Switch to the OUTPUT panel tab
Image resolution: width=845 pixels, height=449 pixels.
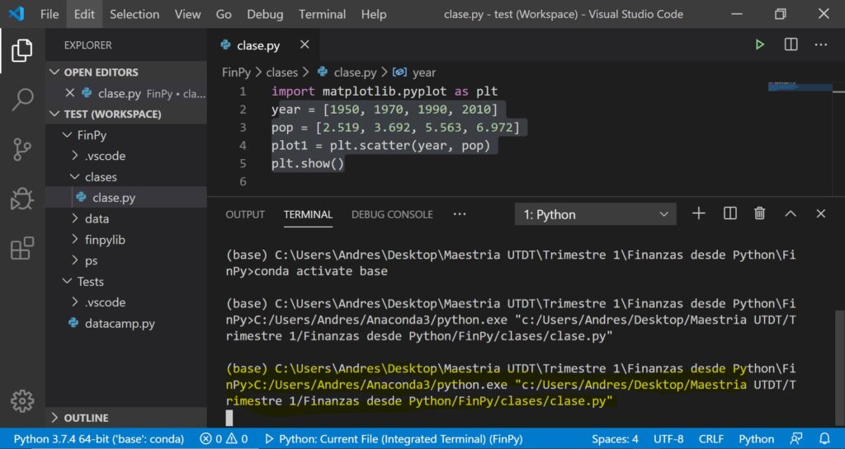tap(245, 214)
